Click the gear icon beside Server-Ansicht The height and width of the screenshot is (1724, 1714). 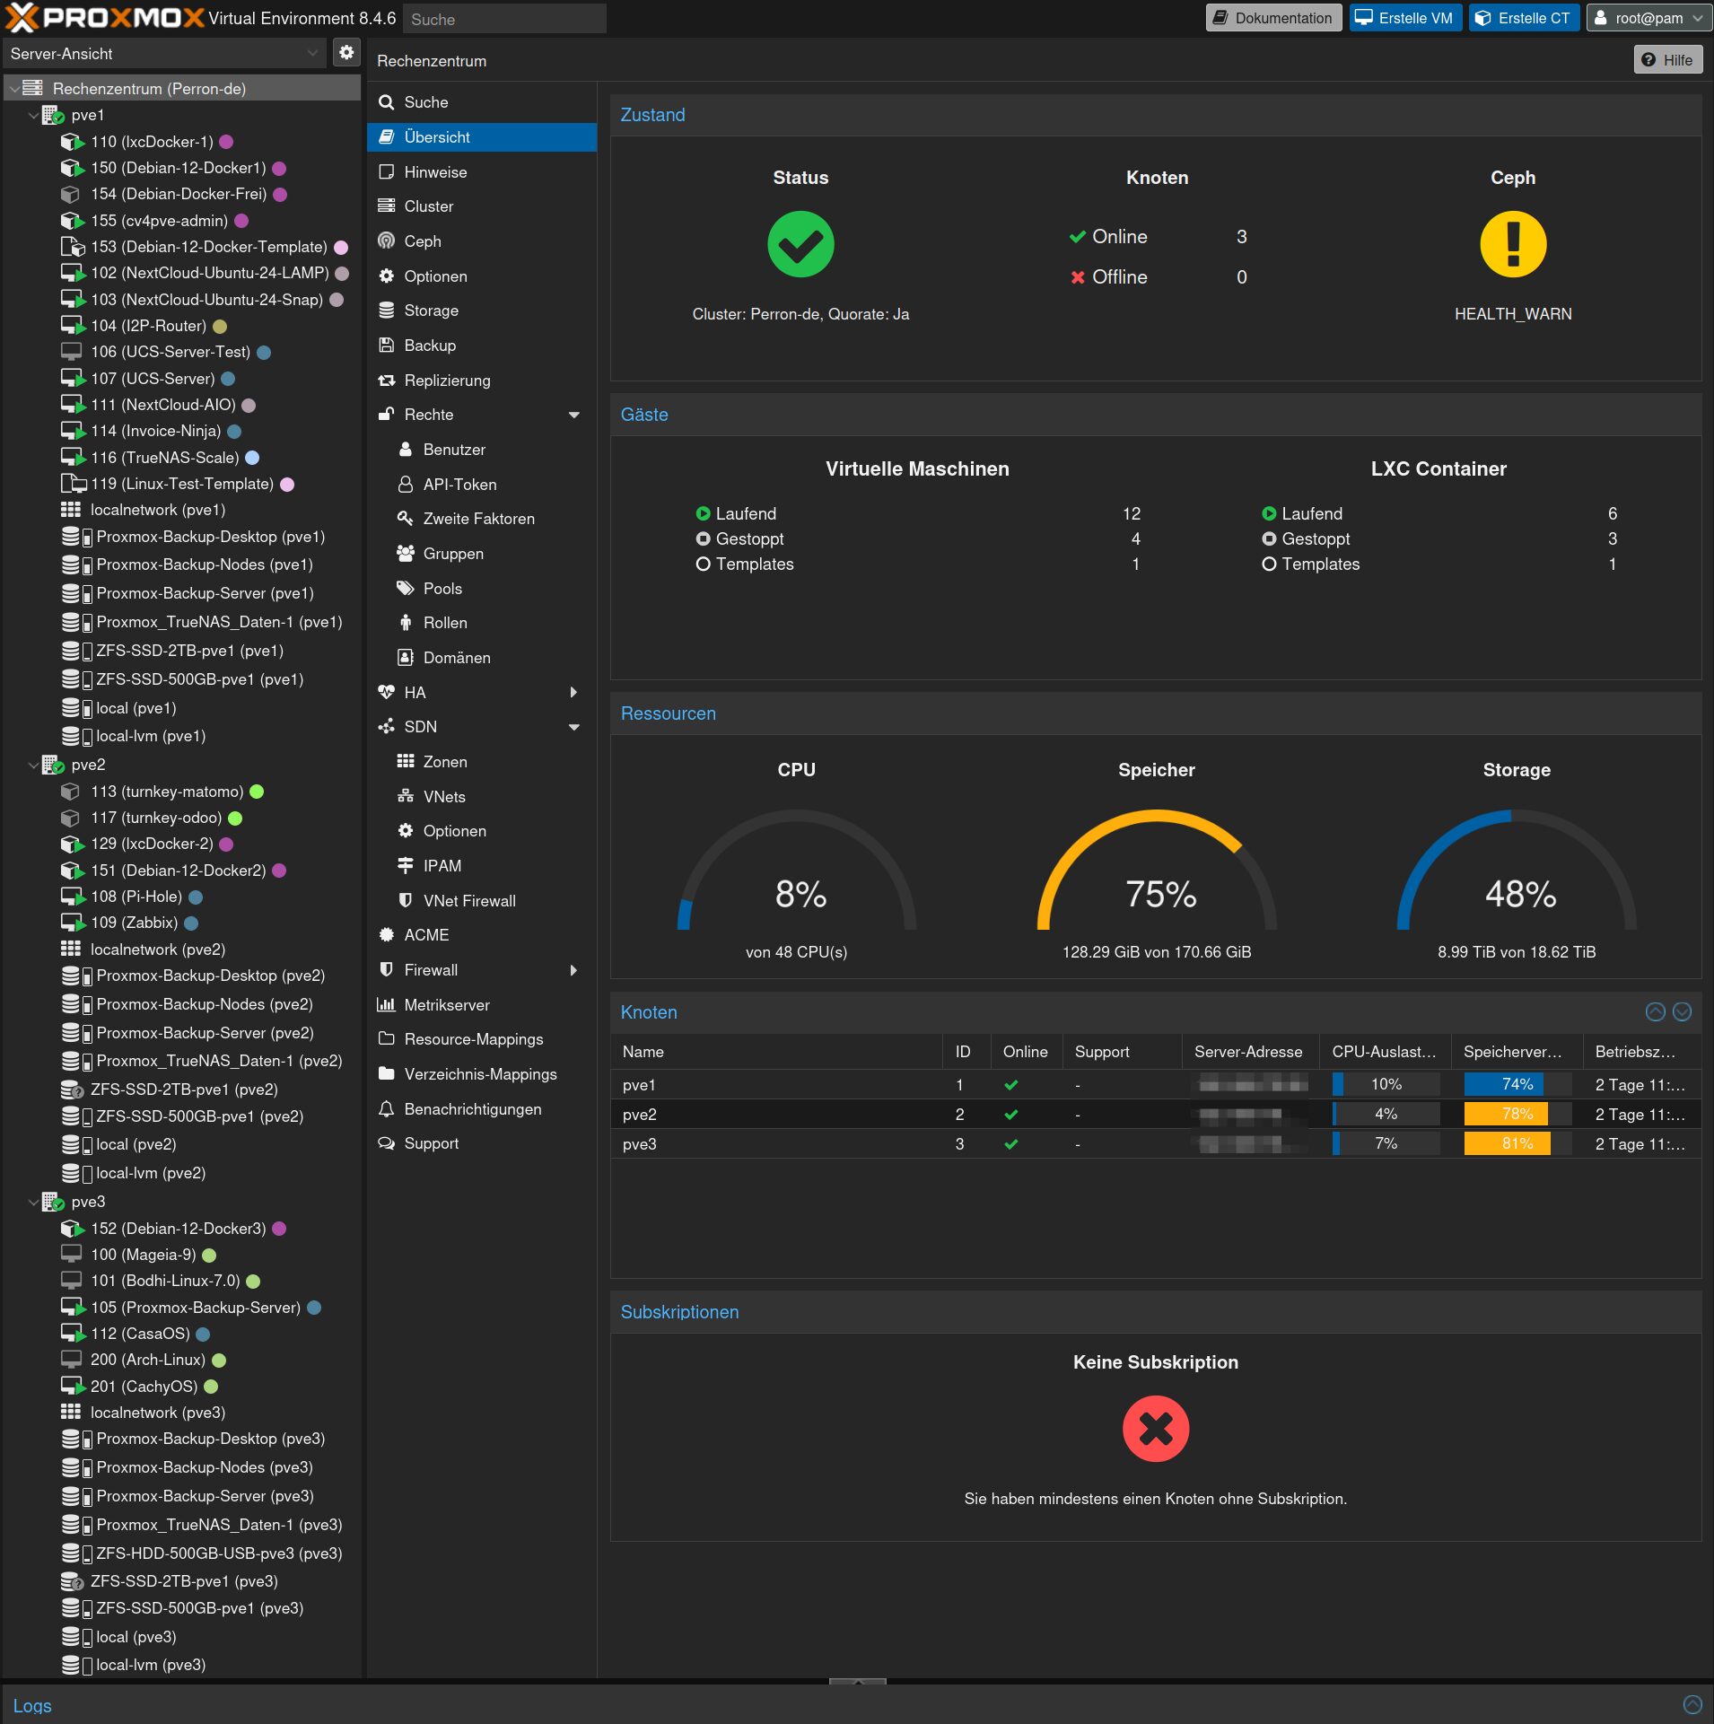346,53
